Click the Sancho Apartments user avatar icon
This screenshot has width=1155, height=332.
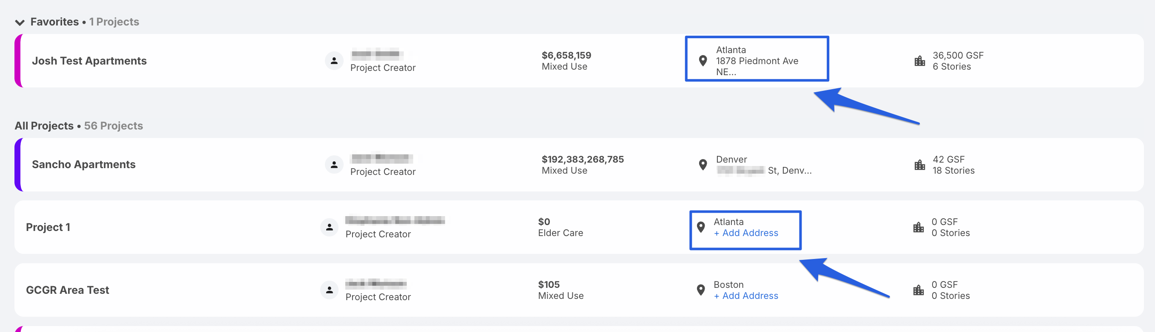(334, 165)
